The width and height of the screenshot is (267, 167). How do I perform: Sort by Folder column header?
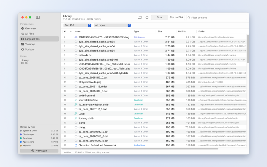click(x=201, y=31)
